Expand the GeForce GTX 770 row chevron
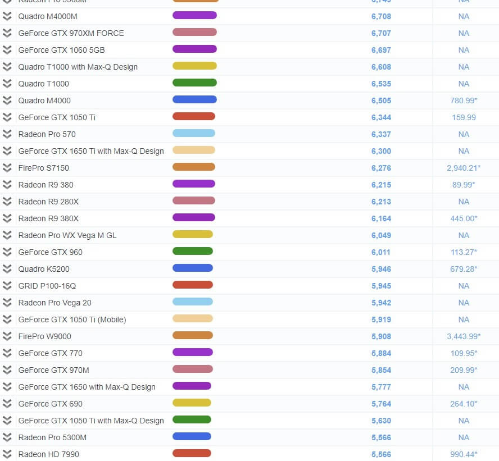499x461 pixels. click(7, 353)
